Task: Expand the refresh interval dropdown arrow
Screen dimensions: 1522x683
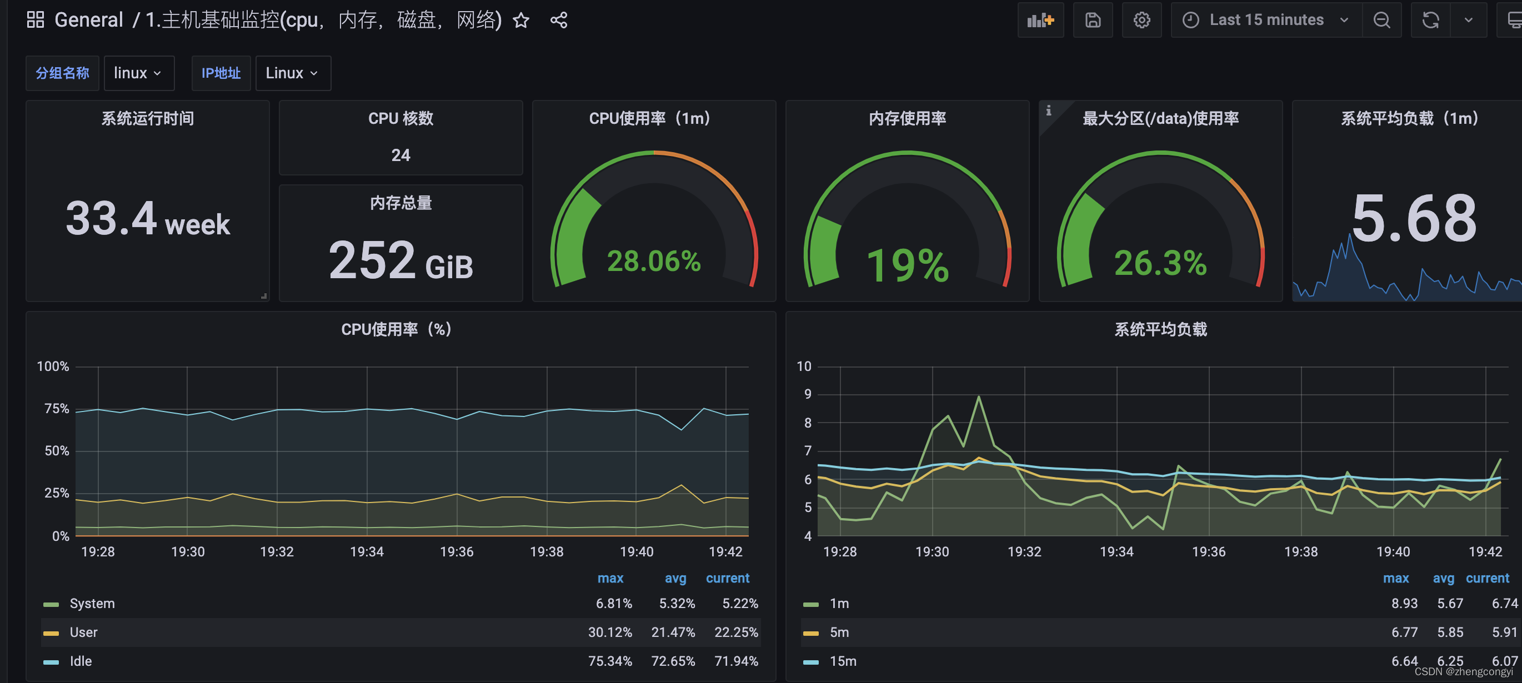Action: coord(1468,20)
